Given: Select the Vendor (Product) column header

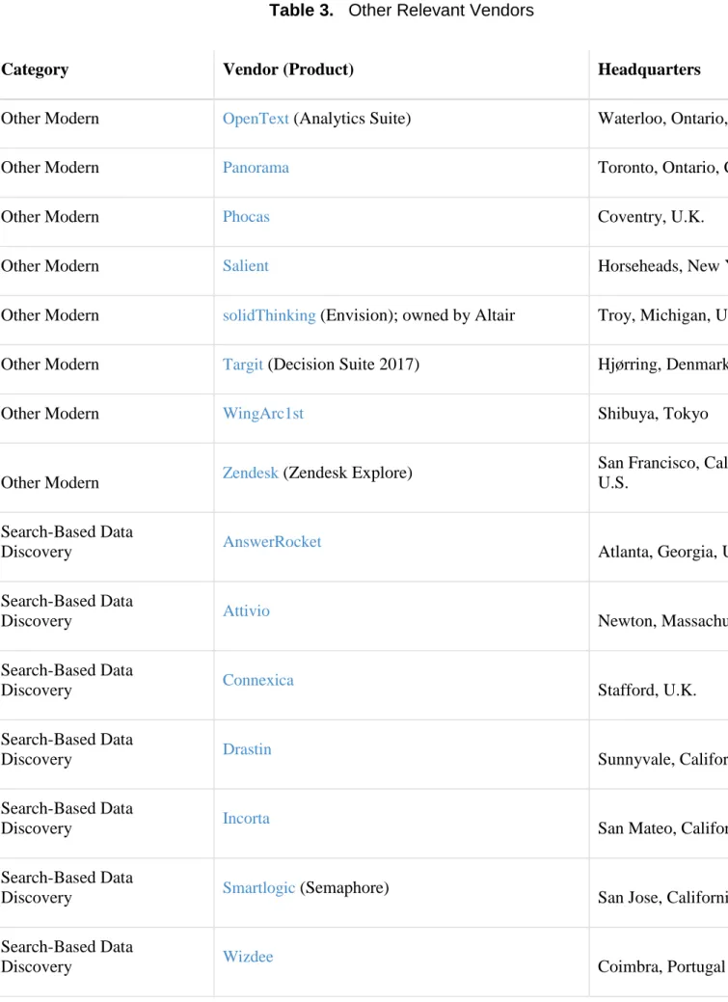Looking at the screenshot, I should coord(288,69).
